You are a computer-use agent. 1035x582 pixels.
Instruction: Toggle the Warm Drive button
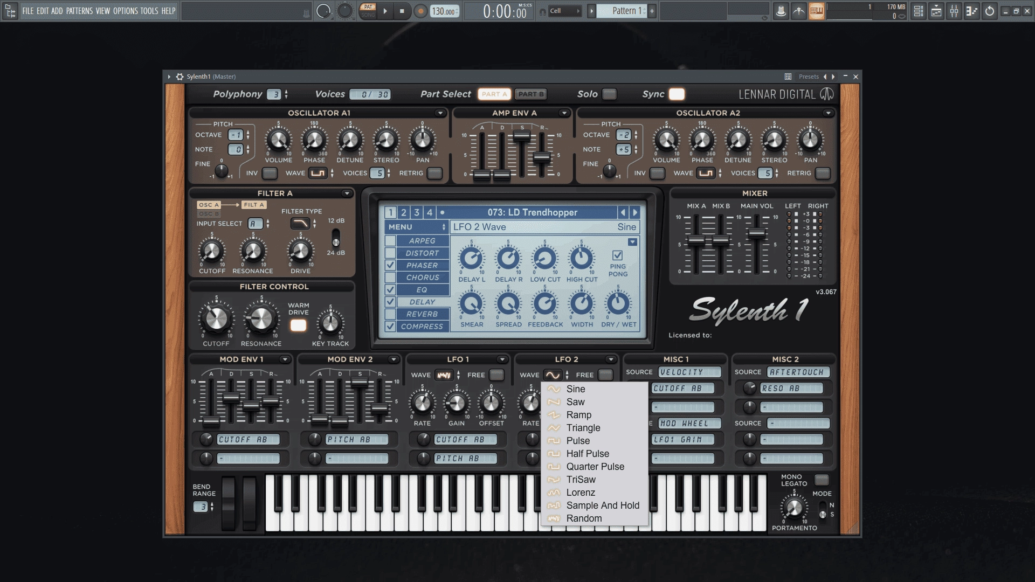pos(298,325)
